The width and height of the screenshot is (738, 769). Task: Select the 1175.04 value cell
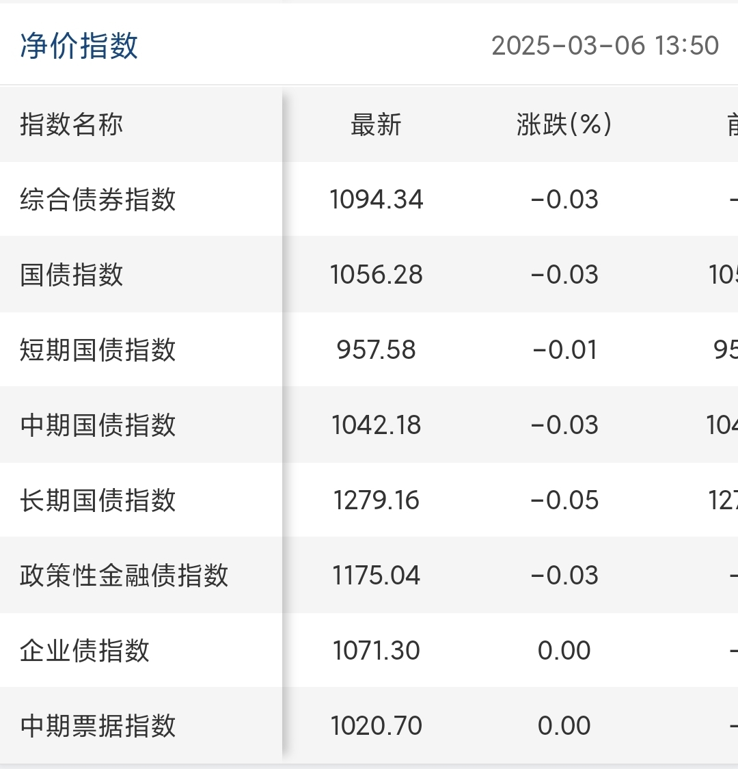[377, 576]
